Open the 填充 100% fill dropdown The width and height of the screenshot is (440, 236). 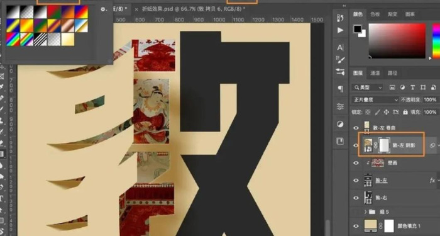click(430, 112)
